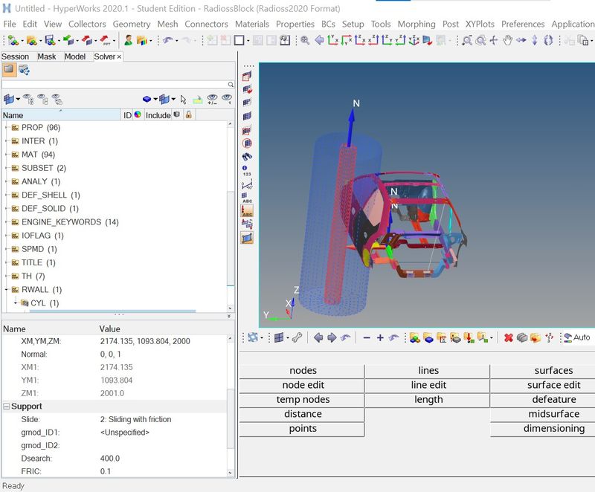Click the measure distance-angle icon
This screenshot has height=492, width=595.
pyautogui.click(x=247, y=185)
